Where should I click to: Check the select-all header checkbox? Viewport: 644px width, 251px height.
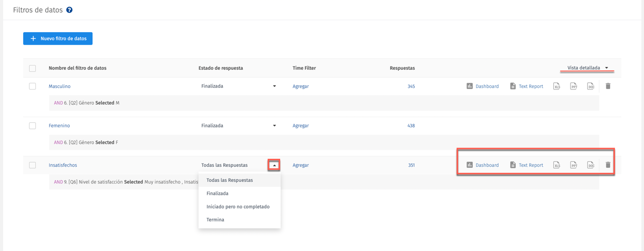coord(33,69)
